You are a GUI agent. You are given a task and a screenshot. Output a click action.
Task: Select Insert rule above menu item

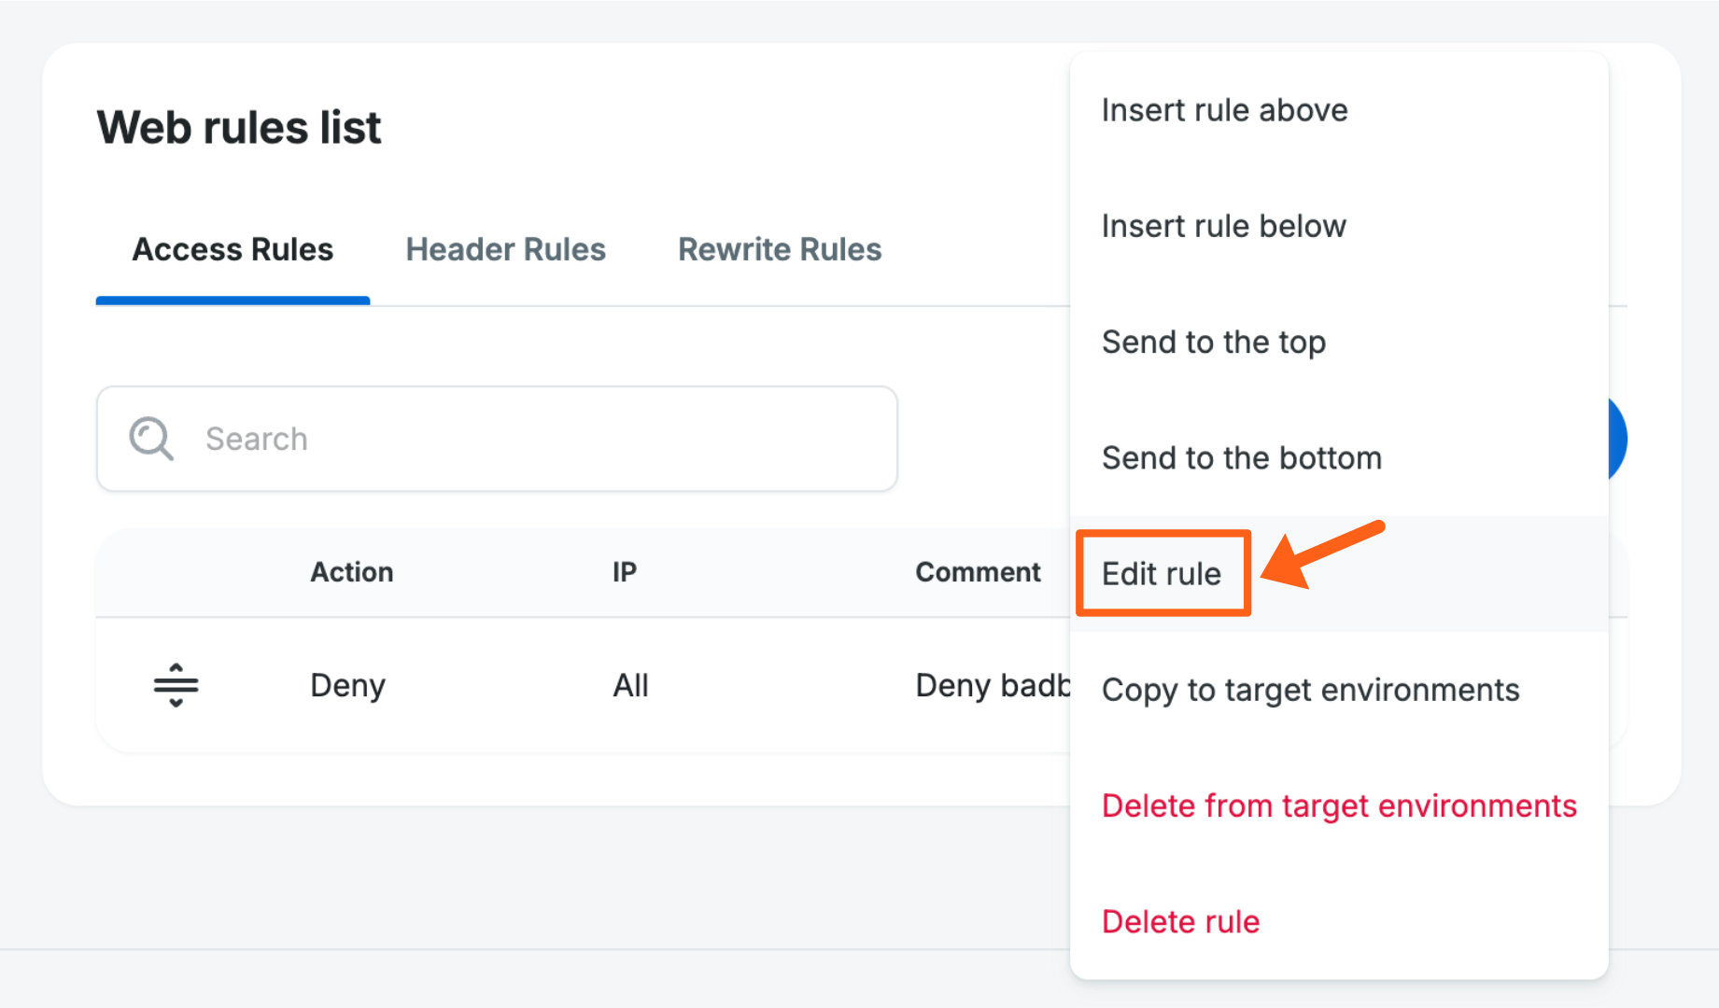tap(1224, 110)
